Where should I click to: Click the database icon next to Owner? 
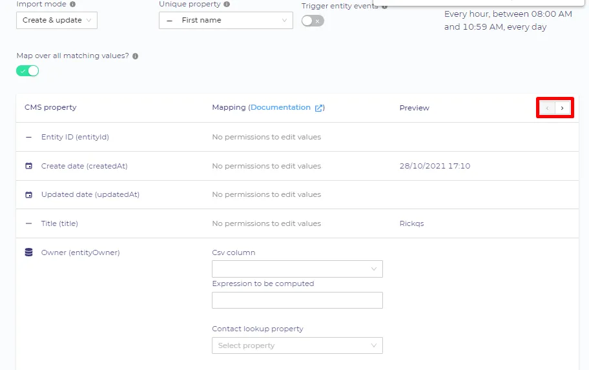[28, 252]
